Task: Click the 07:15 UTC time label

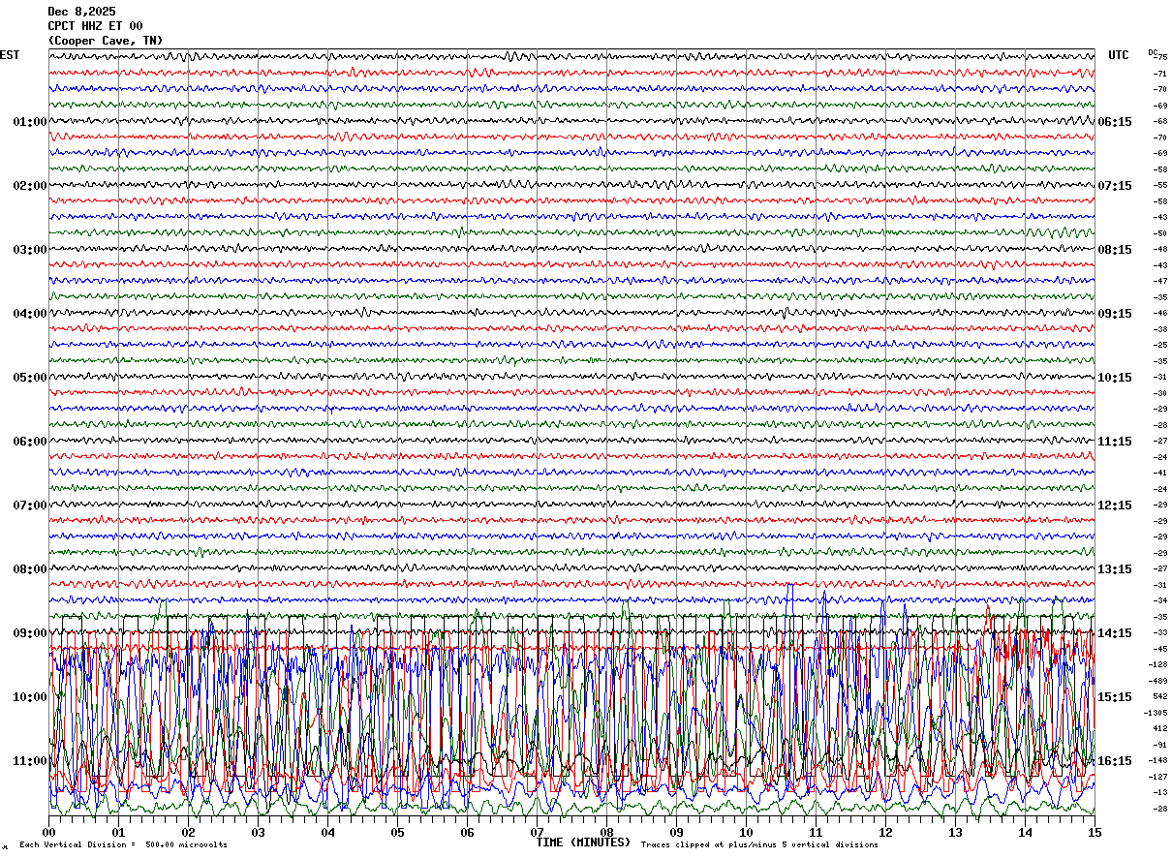Action: coord(1115,186)
